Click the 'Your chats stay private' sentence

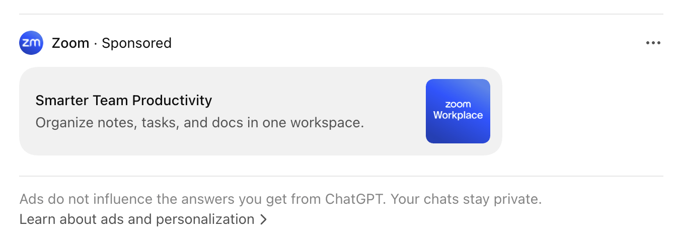click(466, 199)
